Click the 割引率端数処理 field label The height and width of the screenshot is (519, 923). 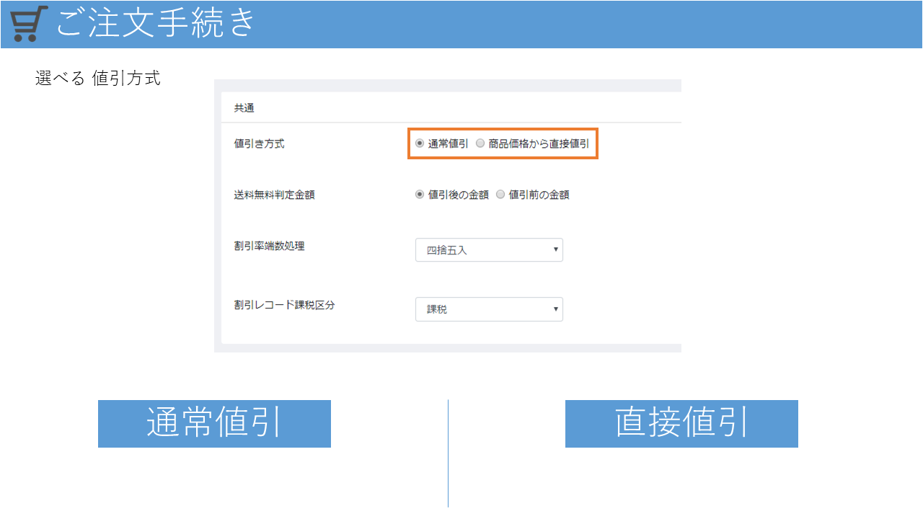point(269,246)
